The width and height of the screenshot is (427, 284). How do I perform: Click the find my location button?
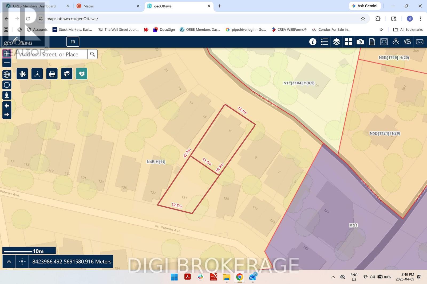pyautogui.click(x=7, y=85)
